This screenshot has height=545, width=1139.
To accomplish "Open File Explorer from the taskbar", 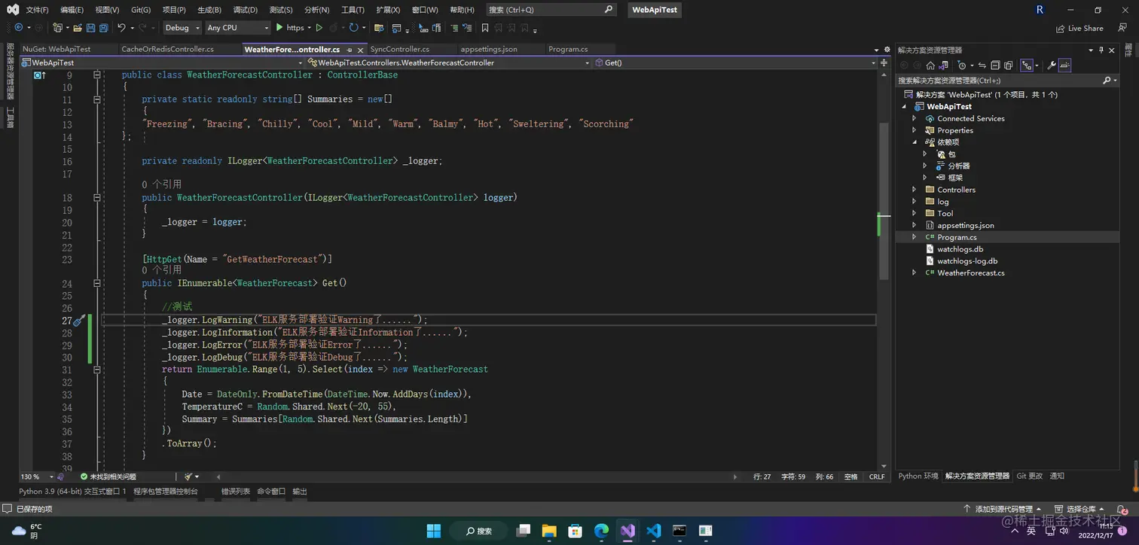I will (549, 531).
